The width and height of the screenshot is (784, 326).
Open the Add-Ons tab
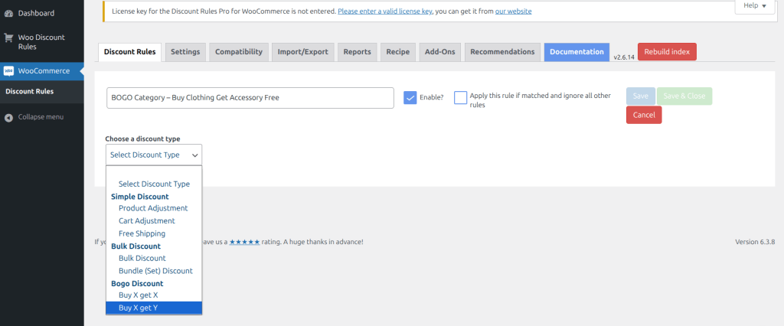[x=440, y=52]
